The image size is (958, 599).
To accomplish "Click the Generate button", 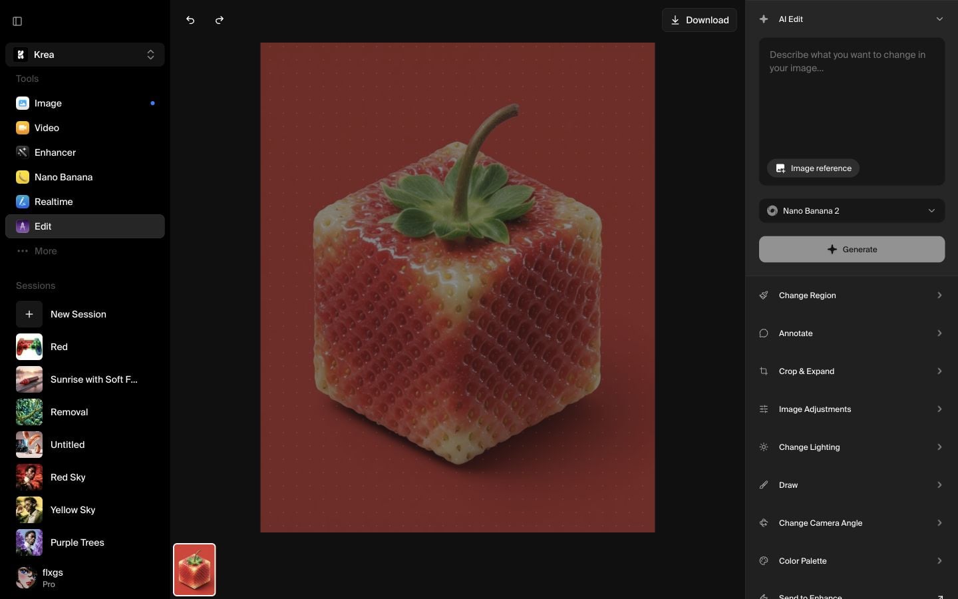I will pos(852,250).
